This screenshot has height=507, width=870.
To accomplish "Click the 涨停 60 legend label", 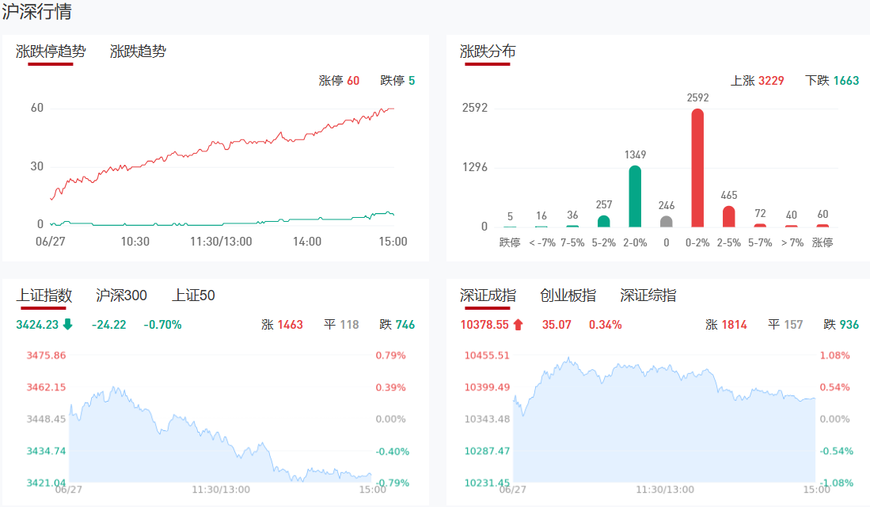I will coord(339,81).
